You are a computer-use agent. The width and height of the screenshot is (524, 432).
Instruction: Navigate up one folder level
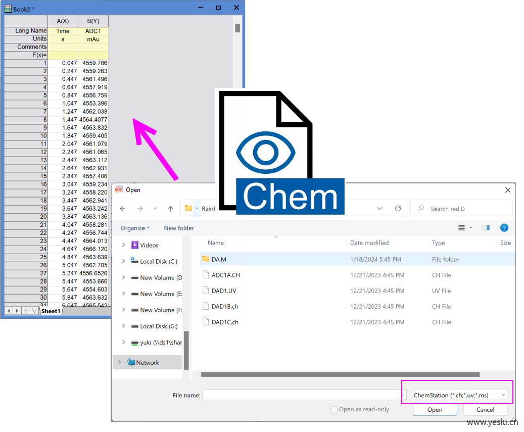(x=170, y=209)
